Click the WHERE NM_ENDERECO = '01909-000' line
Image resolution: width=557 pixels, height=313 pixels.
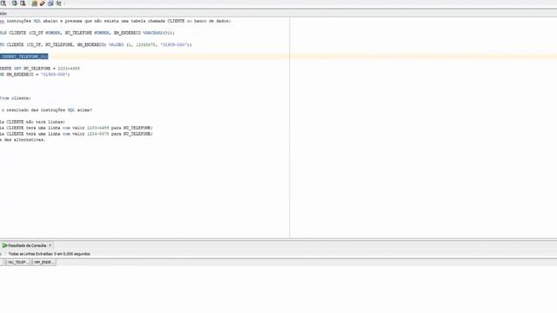[x=35, y=75]
